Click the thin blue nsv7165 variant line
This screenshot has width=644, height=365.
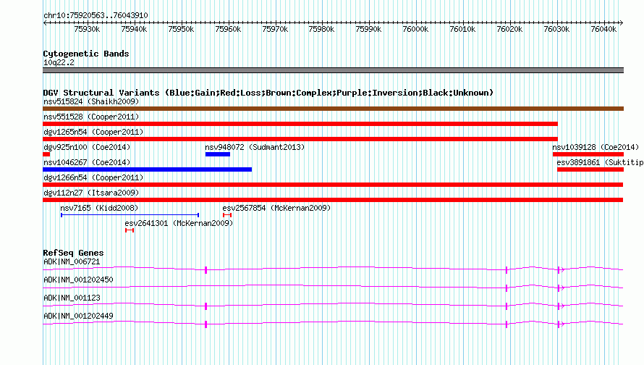[130, 215]
